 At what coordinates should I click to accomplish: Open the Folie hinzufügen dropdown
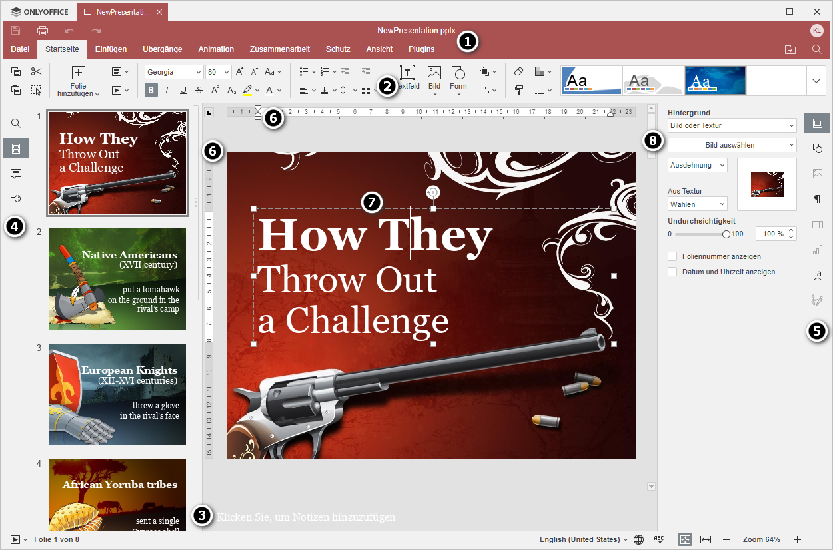point(79,90)
